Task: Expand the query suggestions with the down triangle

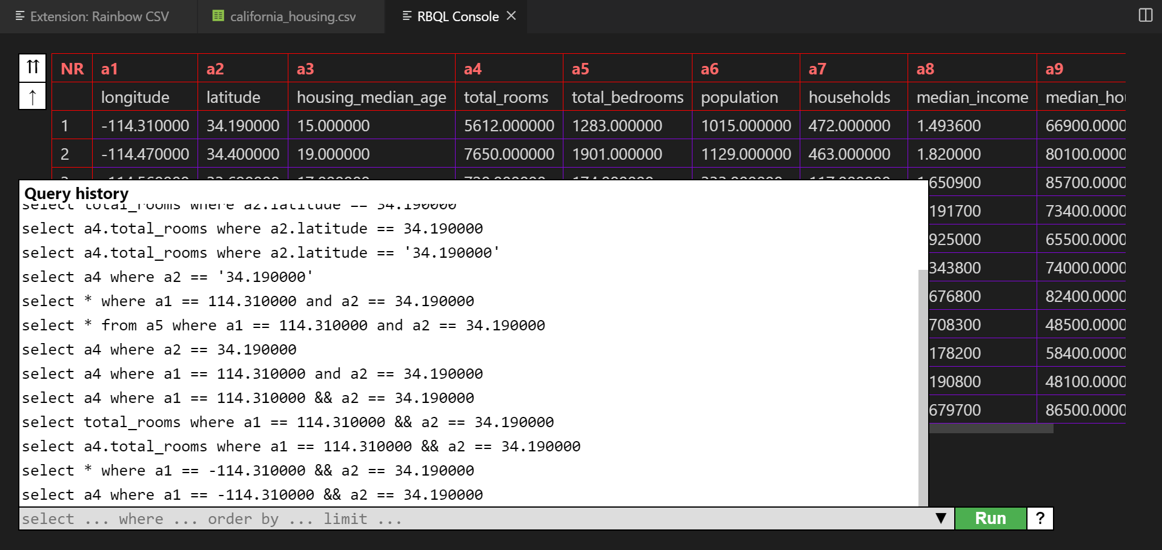Action: tap(940, 518)
